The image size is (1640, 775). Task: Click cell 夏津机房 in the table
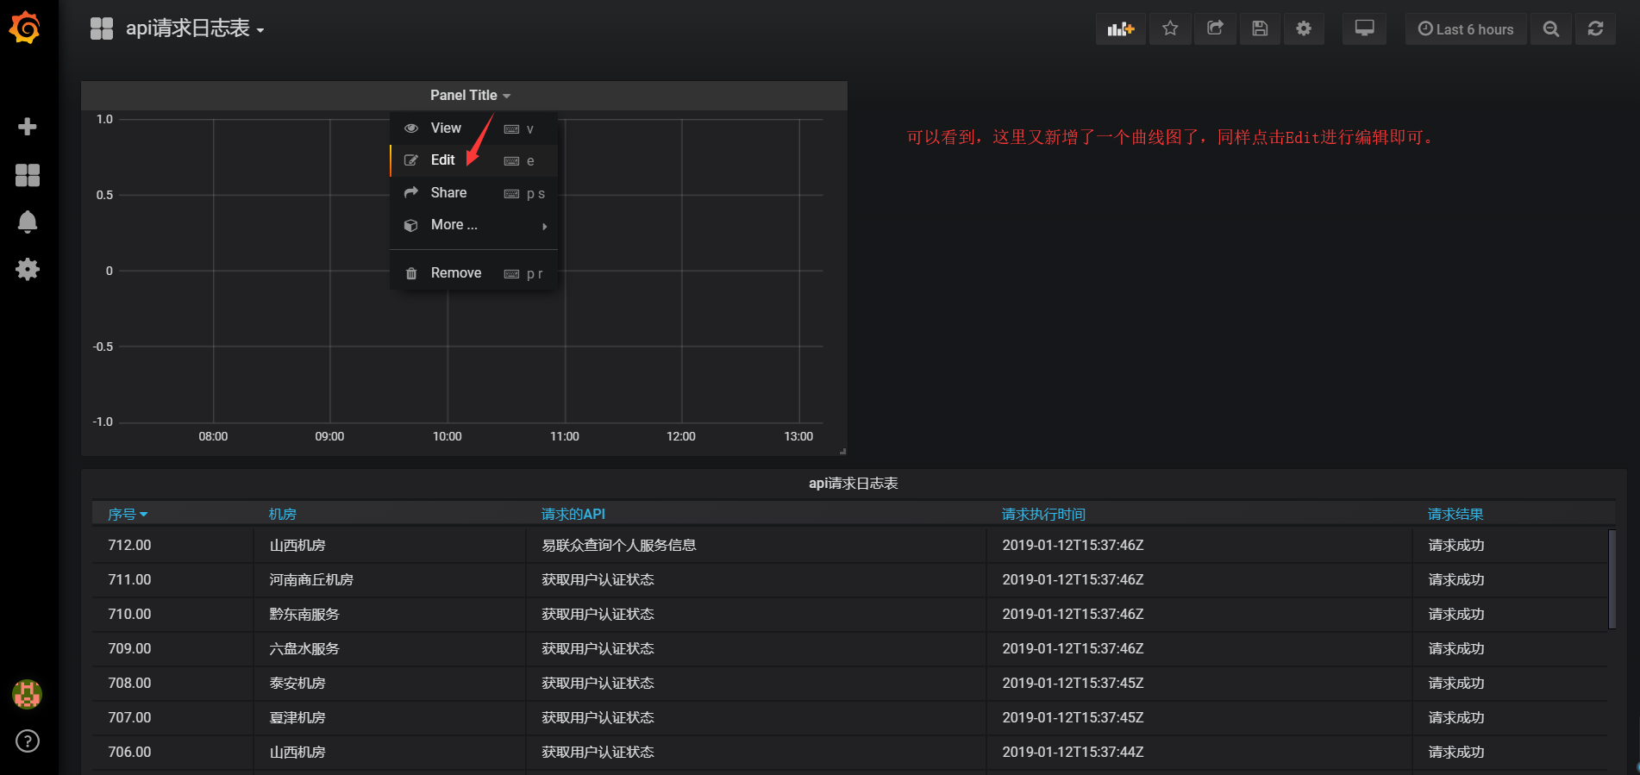[297, 717]
